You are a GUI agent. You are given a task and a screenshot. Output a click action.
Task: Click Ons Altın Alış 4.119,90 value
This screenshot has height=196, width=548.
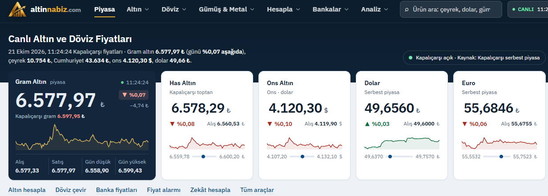326,124
